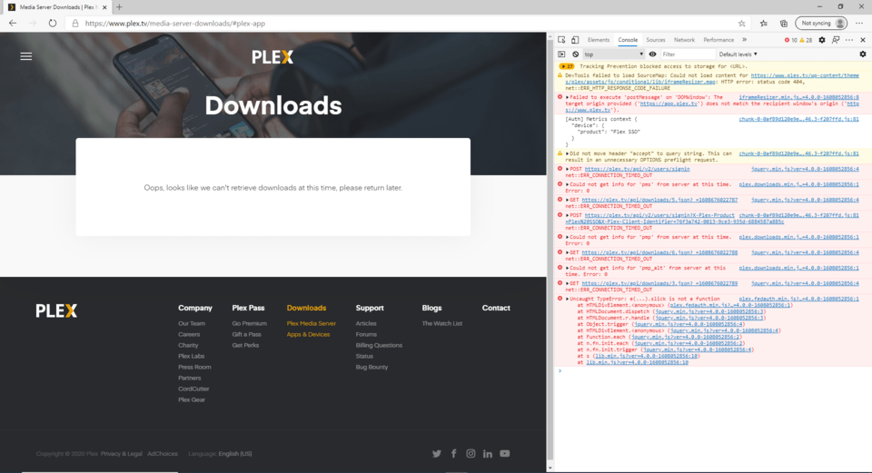This screenshot has width=872, height=473.
Task: Click the PLEX logo in the page header
Action: coord(272,56)
